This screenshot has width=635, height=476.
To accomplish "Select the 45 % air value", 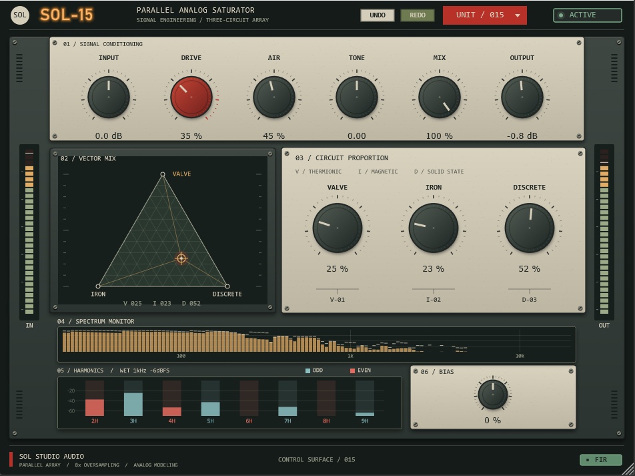I will [273, 136].
